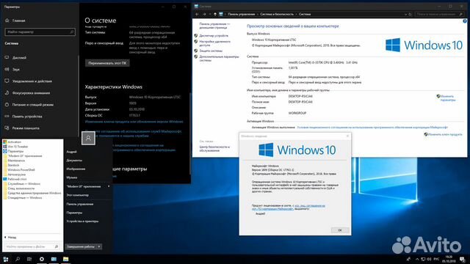Open Устройства и принтеры from start menu
Image resolution: width=470 pixels, height=264 pixels.
[x=82, y=221]
